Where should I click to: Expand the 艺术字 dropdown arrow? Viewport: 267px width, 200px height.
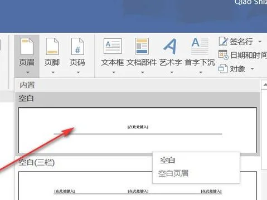172,72
